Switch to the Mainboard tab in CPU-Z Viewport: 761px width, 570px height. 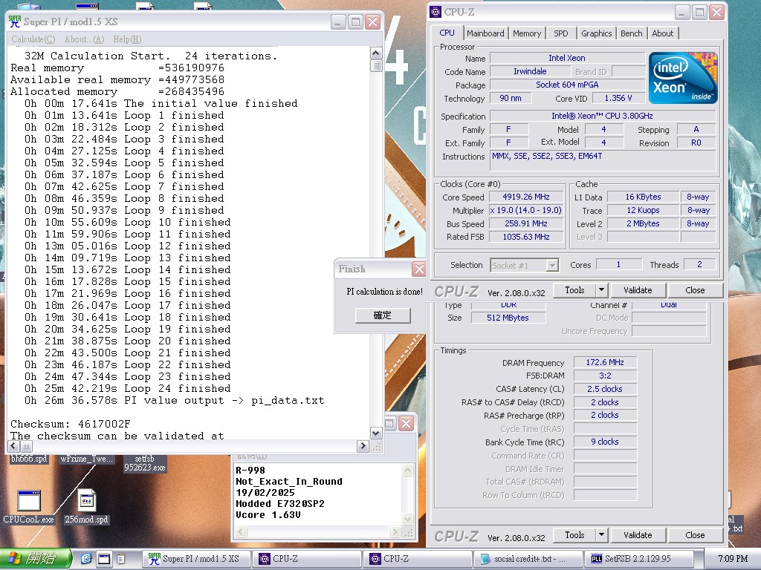485,33
